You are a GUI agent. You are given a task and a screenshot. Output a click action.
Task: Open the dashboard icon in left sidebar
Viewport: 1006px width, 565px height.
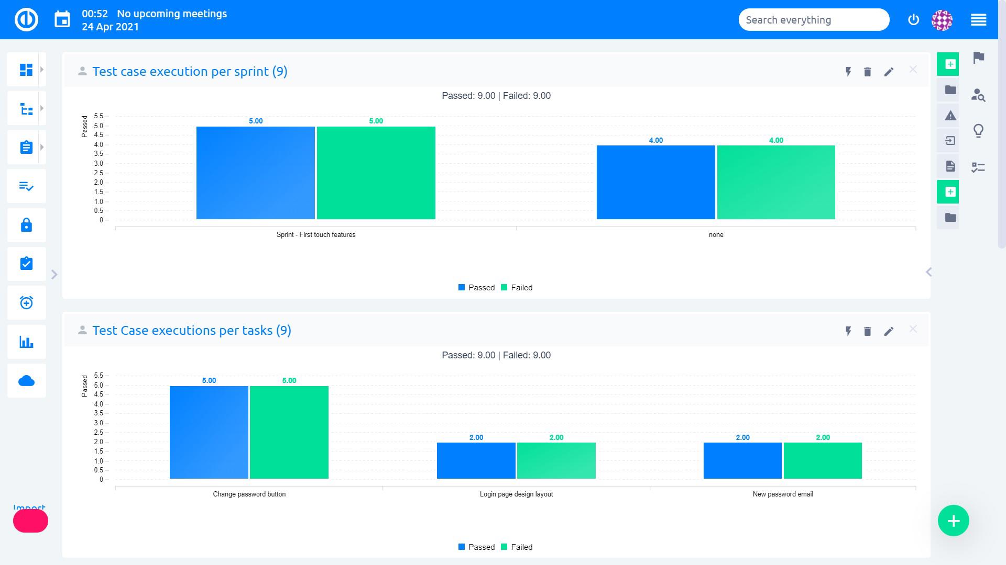26,70
